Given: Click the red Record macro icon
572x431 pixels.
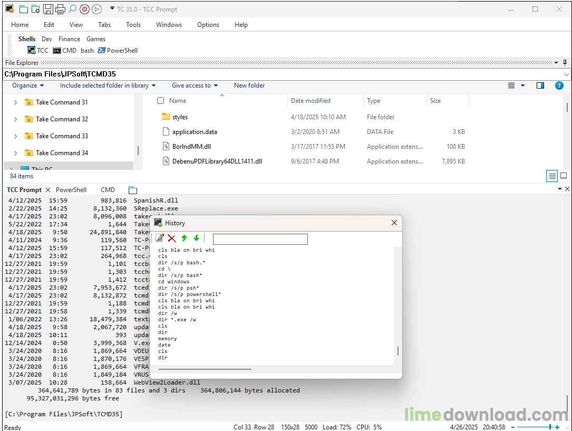Looking at the screenshot, I should tap(84, 9).
